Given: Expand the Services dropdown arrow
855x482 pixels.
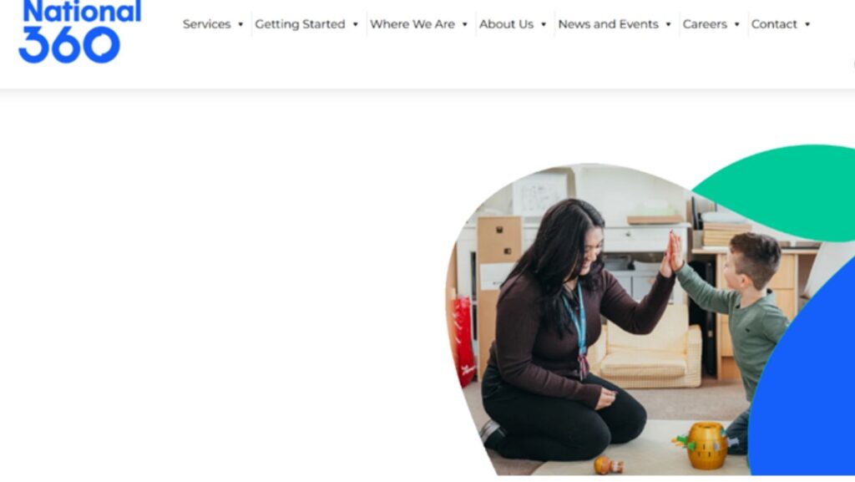Looking at the screenshot, I should coord(240,24).
